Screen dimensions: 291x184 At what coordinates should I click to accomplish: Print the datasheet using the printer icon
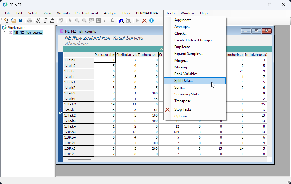(x=29, y=21)
